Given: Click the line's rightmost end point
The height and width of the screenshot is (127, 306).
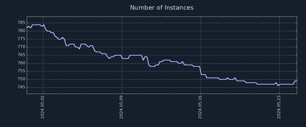Looking at the screenshot, I should point(297,81).
